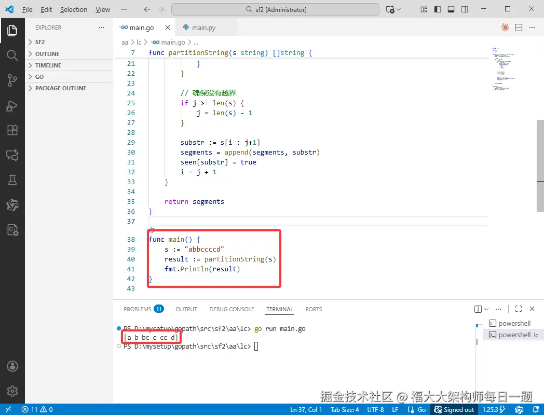Screen dimensions: 544x415
Task: Open the Edit menu
Action: [x=46, y=9]
